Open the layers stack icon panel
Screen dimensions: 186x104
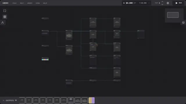[x=183, y=23]
